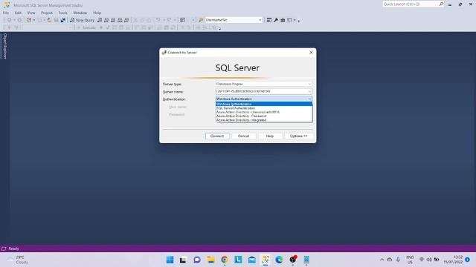
Task: Click the Connect button
Action: 217,136
